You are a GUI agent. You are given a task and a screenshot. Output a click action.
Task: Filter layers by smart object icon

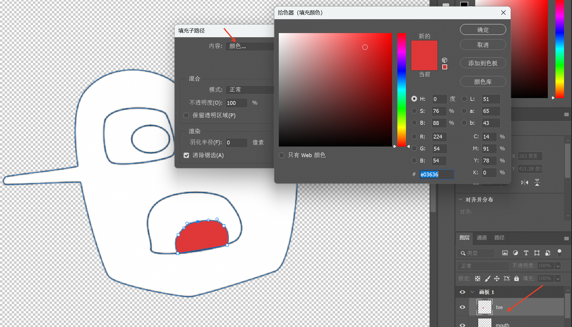point(548,253)
